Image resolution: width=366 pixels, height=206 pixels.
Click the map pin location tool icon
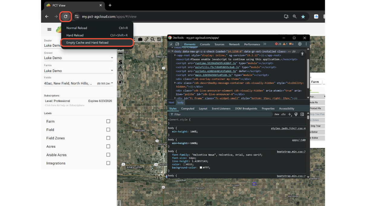120,75
